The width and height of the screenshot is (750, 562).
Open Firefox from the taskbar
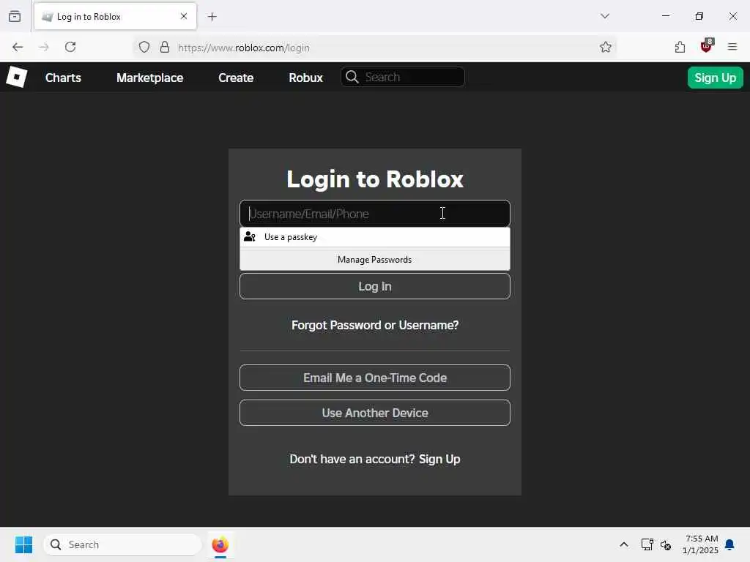tap(220, 544)
